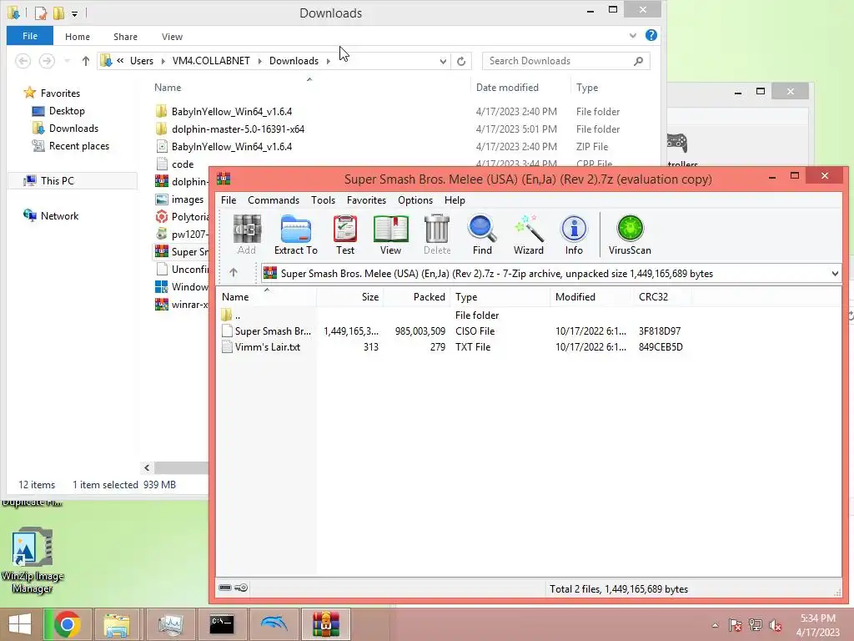Select dolphin-master-5.0-16391-x64 folder
Viewport: 854px width, 641px height.
point(238,129)
